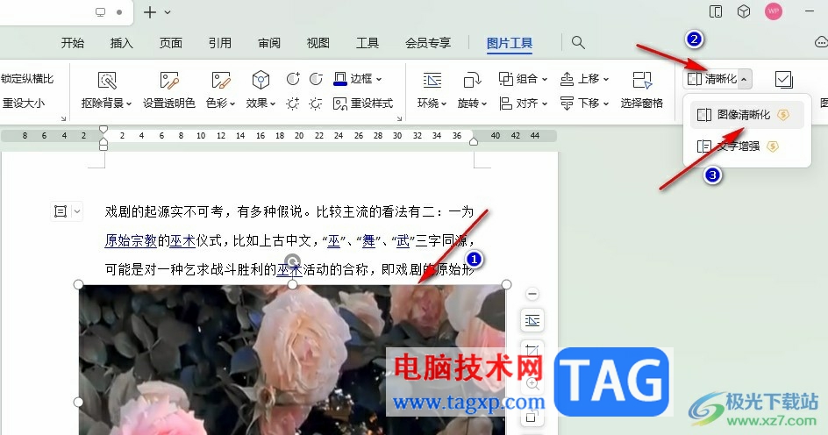
Task: Open the 工具 ribbon tab
Action: tap(367, 43)
